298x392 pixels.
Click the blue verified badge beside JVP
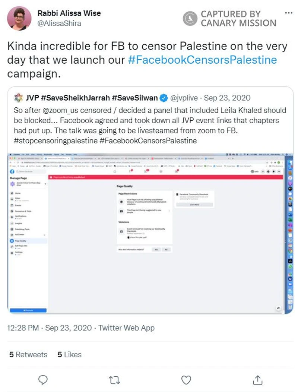point(163,98)
